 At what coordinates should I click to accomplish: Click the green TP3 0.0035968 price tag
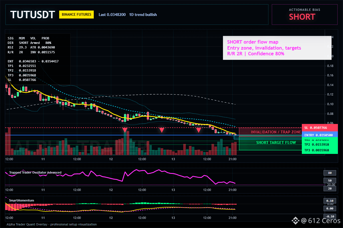tap(320, 150)
